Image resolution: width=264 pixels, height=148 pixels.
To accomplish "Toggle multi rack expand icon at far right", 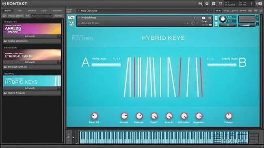I will click(261, 11).
